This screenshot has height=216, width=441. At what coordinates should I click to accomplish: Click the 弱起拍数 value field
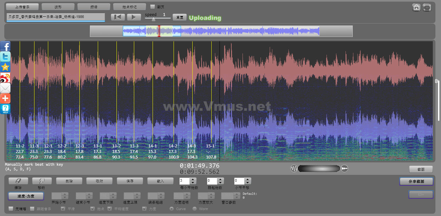click(212, 181)
